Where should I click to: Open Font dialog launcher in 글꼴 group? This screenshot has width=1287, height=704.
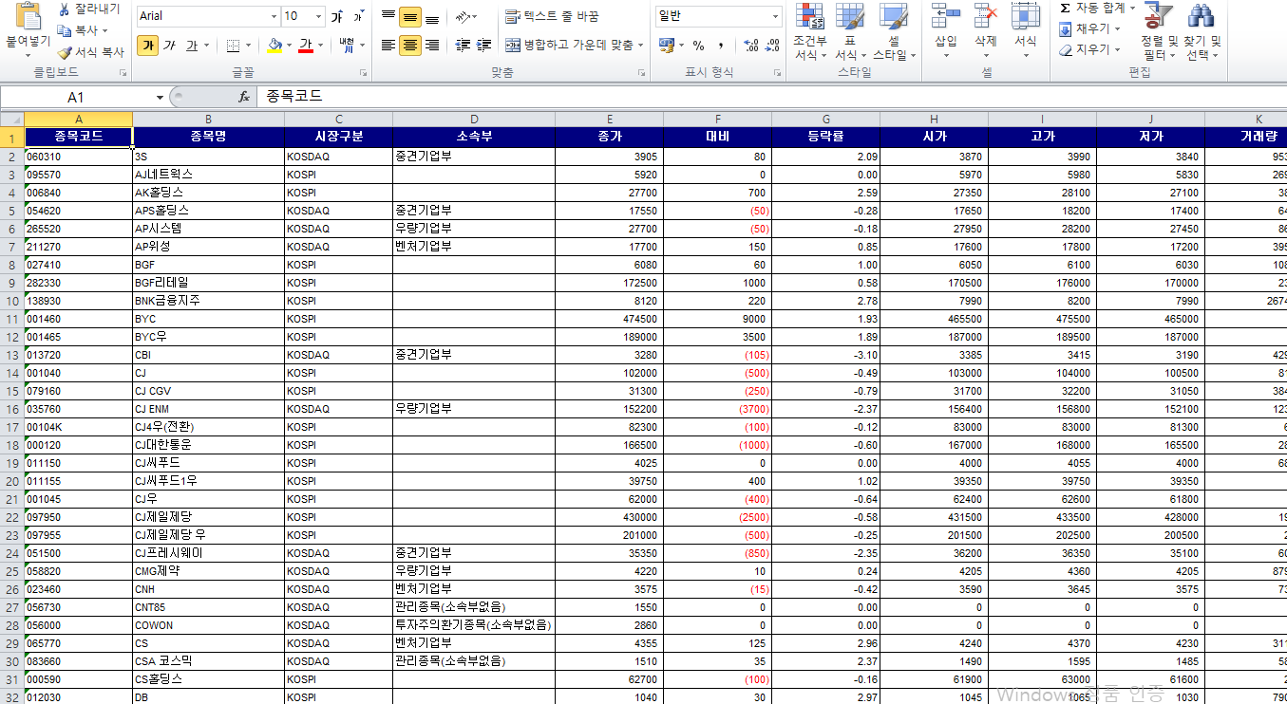[x=363, y=73]
